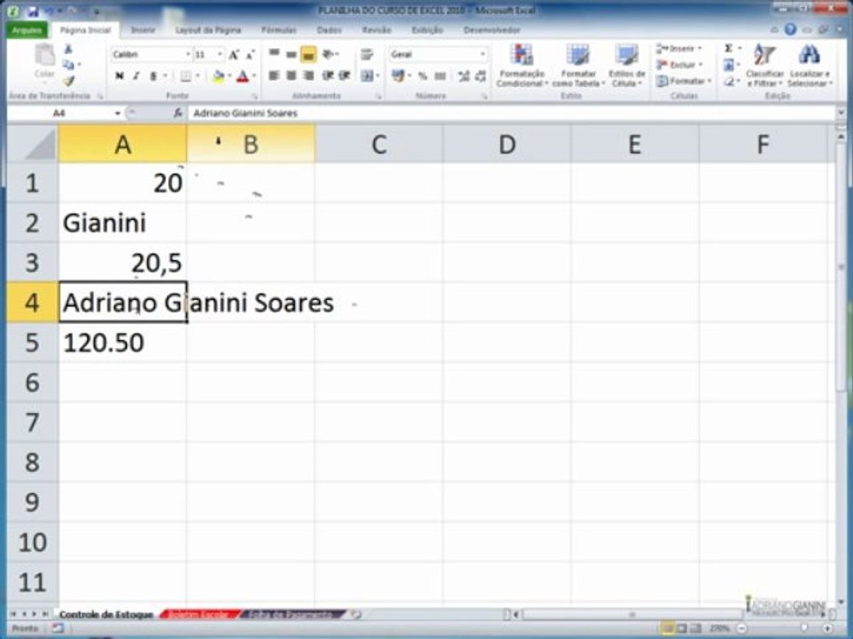Open the Calibri font name dropdown
The height and width of the screenshot is (639, 853).
tap(187, 55)
